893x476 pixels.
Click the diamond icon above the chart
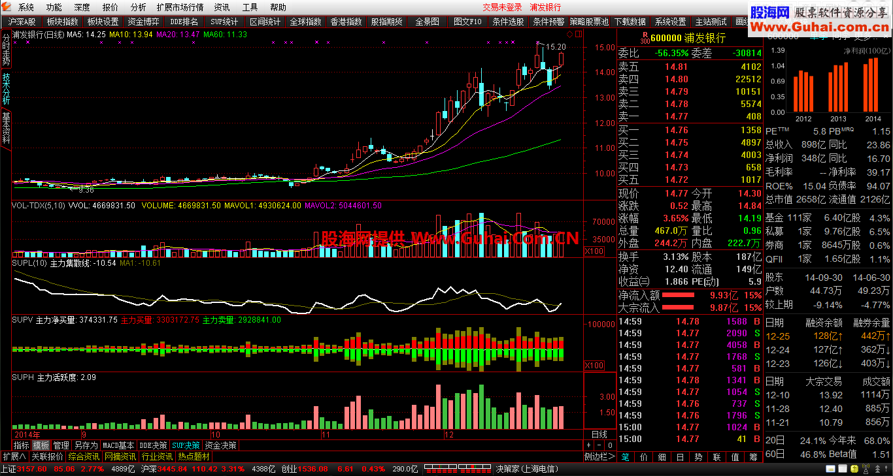569,34
